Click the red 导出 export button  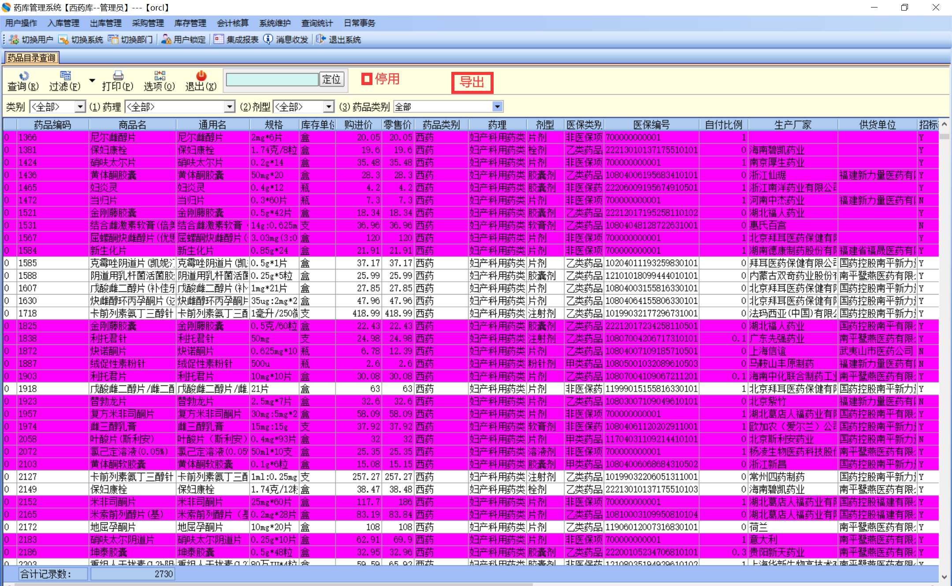[x=472, y=82]
